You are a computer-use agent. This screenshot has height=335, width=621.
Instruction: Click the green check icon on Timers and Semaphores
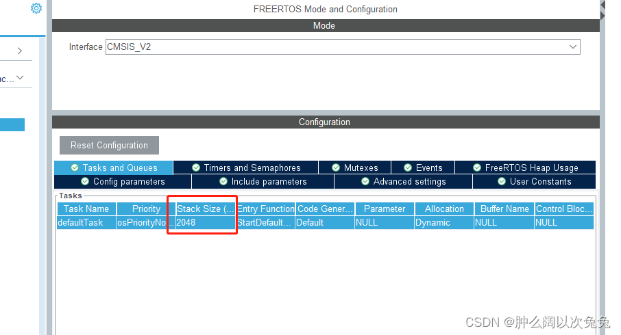coord(195,167)
